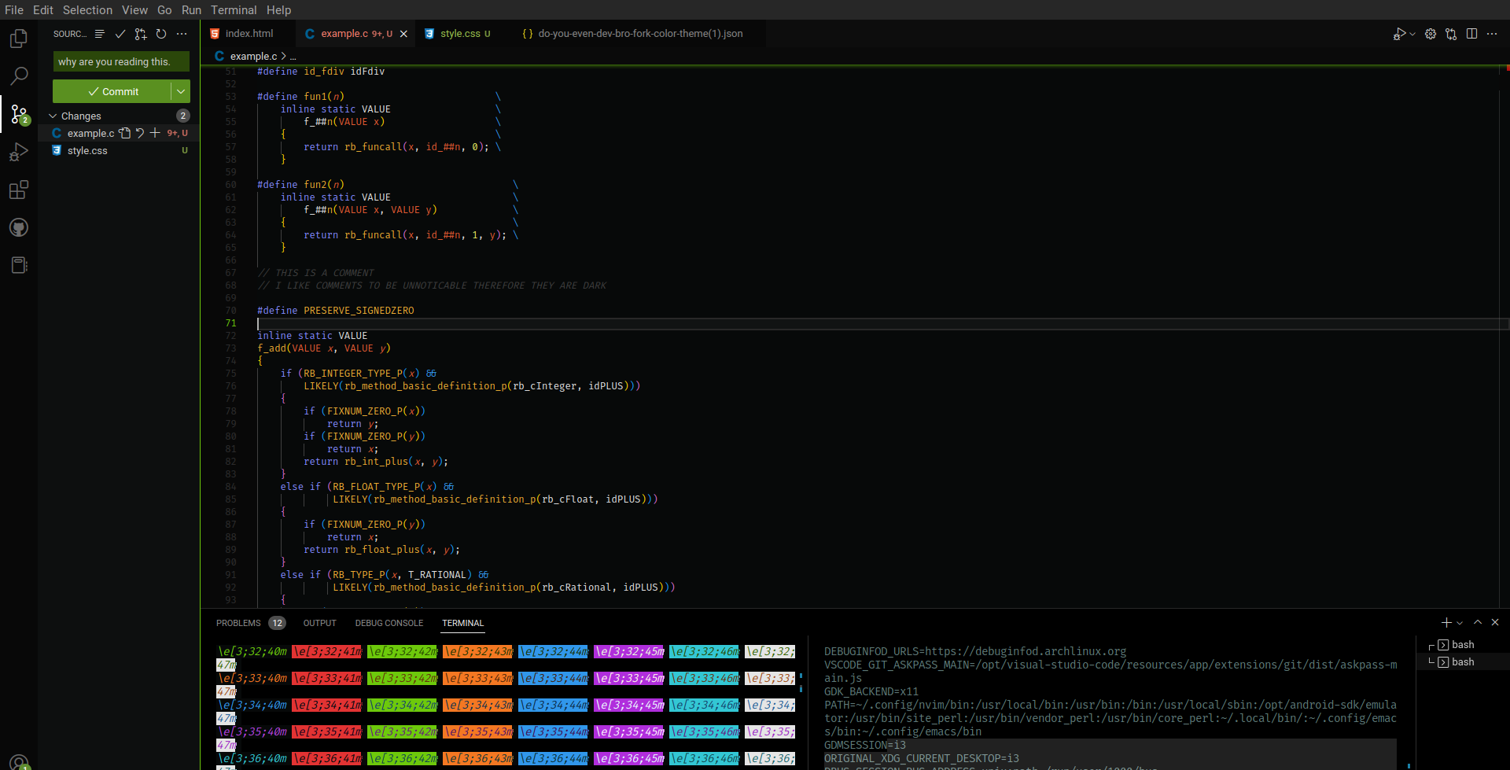Select the first bash terminal in the list

1462,644
